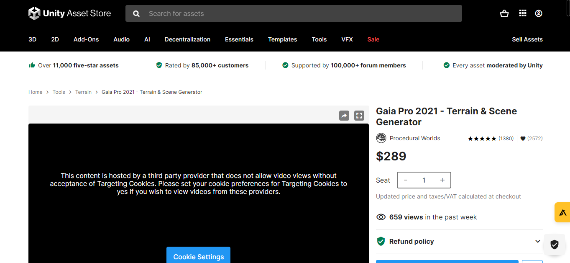This screenshot has width=570, height=263.
Task: Open the Sale page
Action: coord(373,39)
